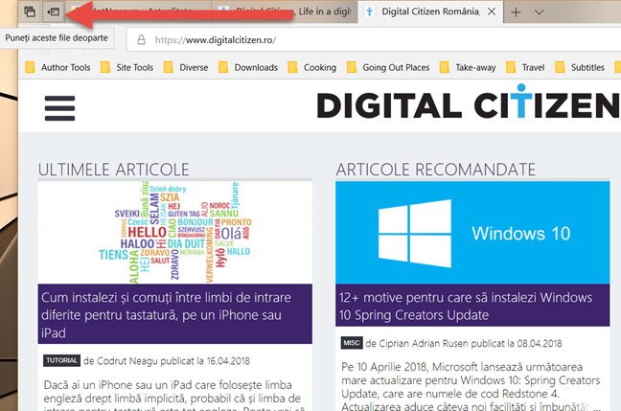The height and width of the screenshot is (411, 621).
Task: Open Travel favorites folder
Action: click(525, 67)
